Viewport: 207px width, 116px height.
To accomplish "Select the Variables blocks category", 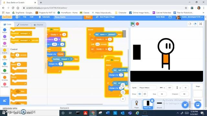I will pos(5,78).
